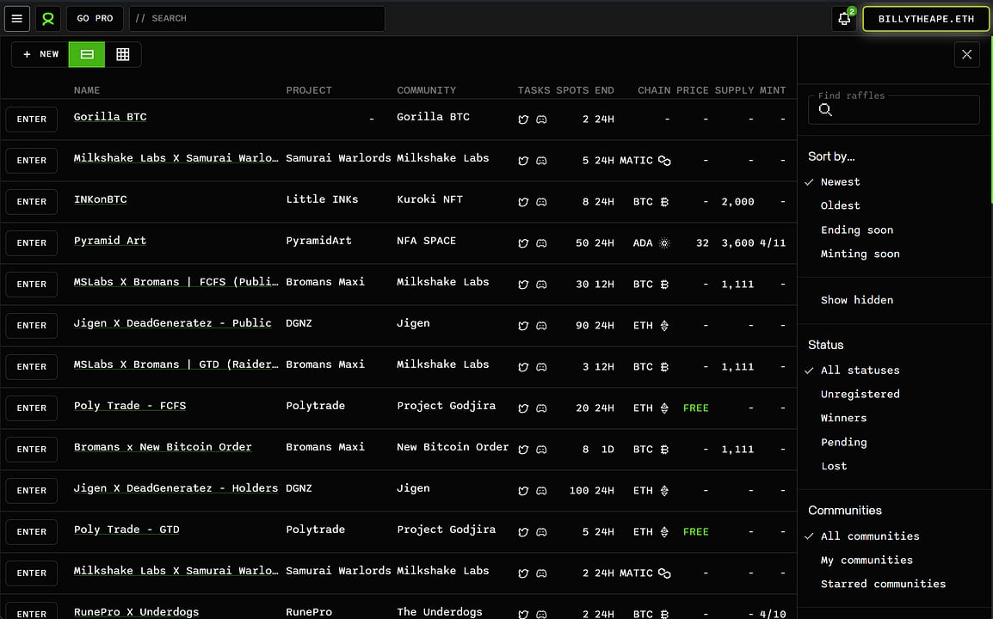
Task: Click Discord icon in MSLabs X Bromans FCFS row
Action: pos(541,285)
